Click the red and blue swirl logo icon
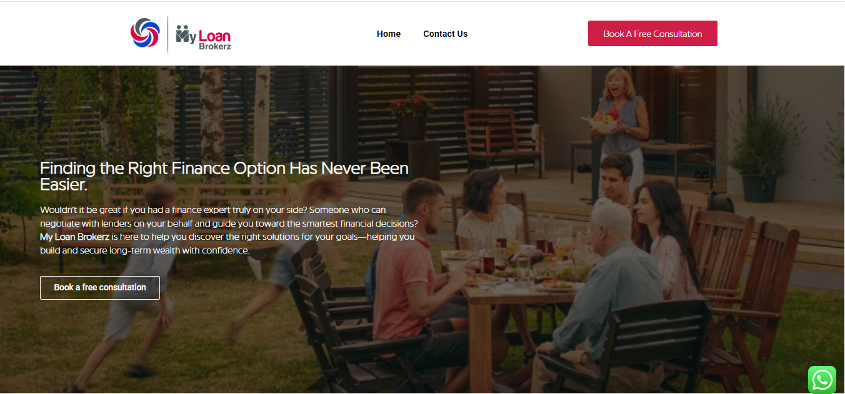This screenshot has width=845, height=394. point(145,33)
